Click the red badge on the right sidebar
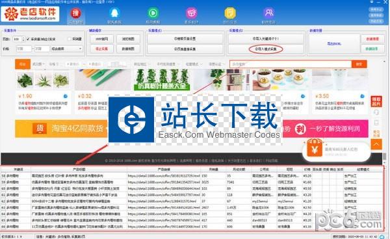Image resolution: width=390 pixels, height=239 pixels. [376, 101]
